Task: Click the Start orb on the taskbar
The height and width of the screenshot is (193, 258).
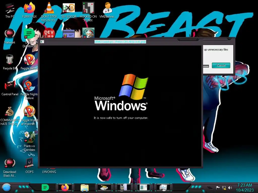Action: pos(7,187)
